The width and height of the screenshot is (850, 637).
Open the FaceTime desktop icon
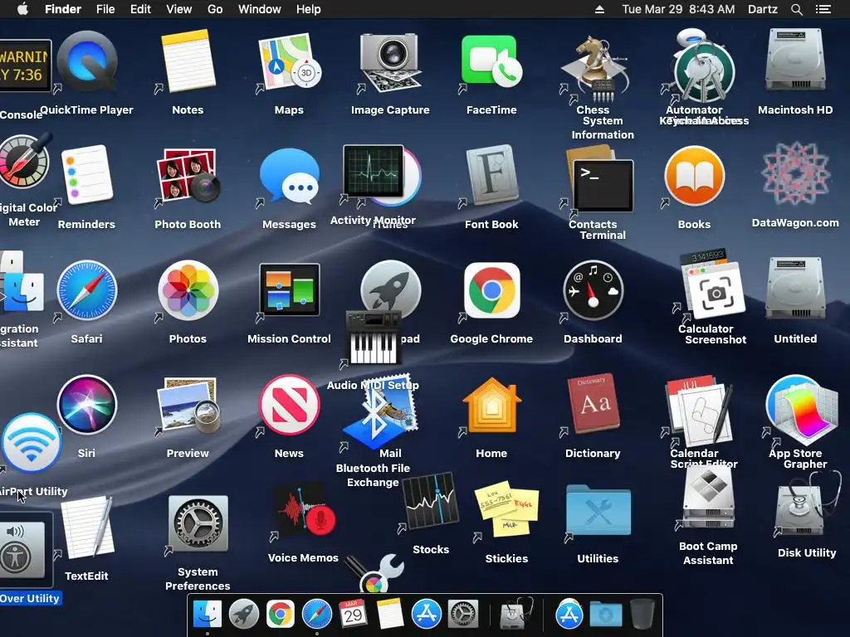pyautogui.click(x=491, y=61)
